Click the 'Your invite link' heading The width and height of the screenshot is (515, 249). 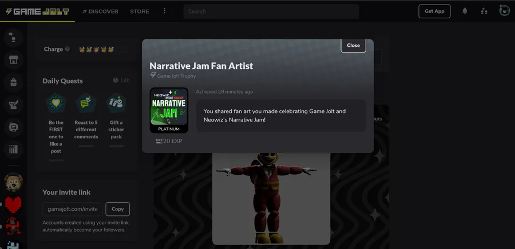(66, 192)
